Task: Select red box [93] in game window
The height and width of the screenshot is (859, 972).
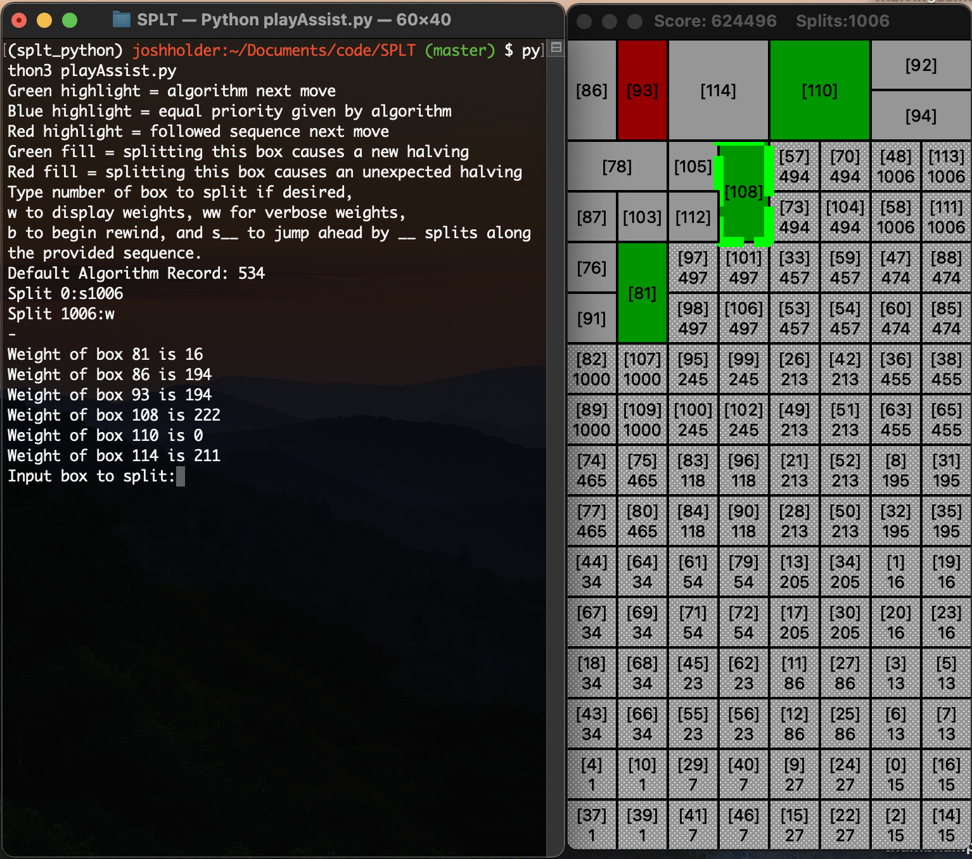Action: [x=643, y=90]
